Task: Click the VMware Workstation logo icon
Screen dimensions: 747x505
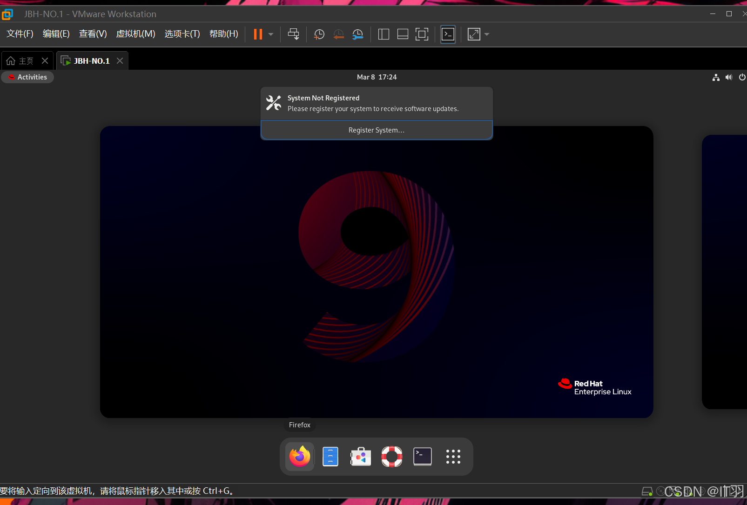Action: (7, 14)
